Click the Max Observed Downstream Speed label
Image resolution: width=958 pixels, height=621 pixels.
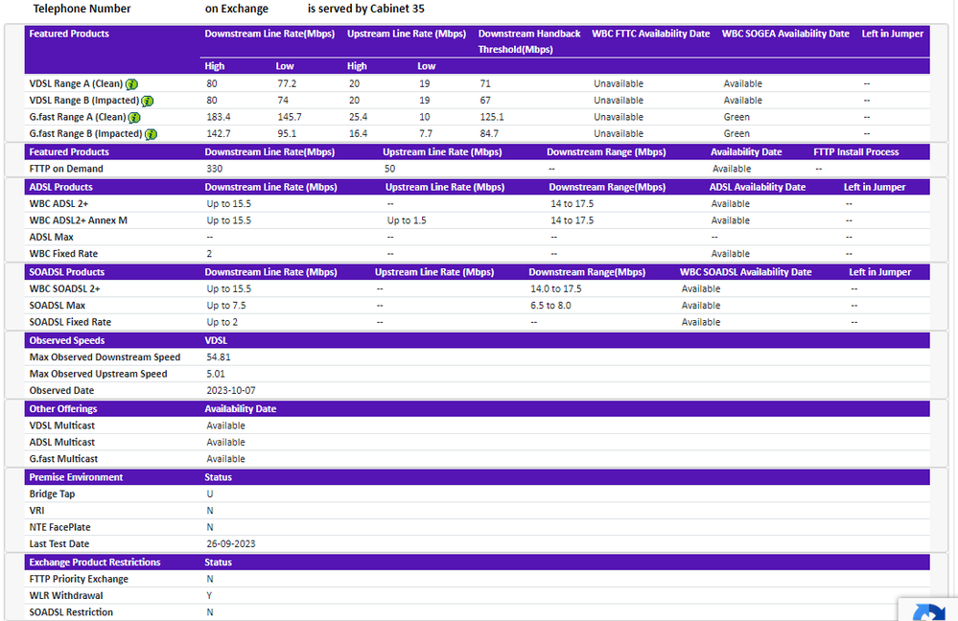[105, 357]
